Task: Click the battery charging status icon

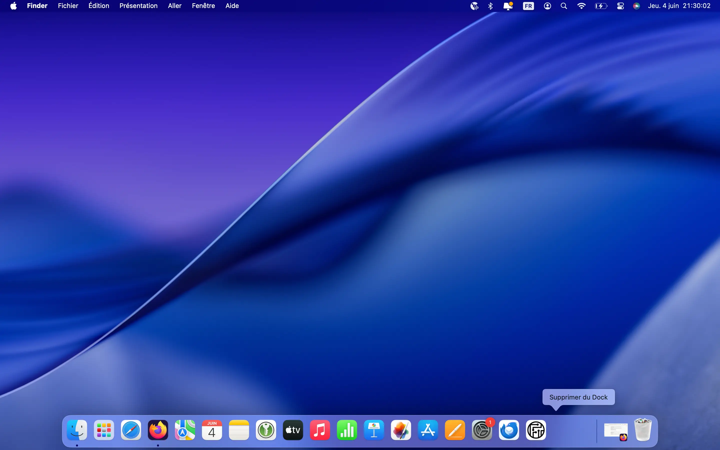Action: 601,6
